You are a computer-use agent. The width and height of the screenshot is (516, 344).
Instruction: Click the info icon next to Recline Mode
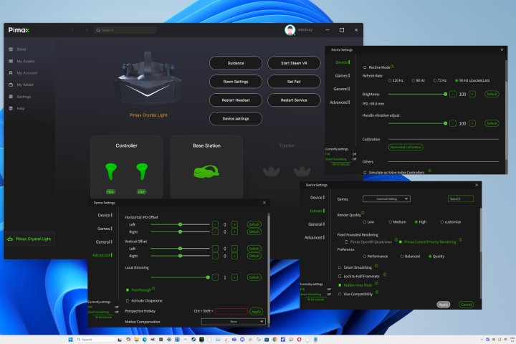pyautogui.click(x=393, y=66)
